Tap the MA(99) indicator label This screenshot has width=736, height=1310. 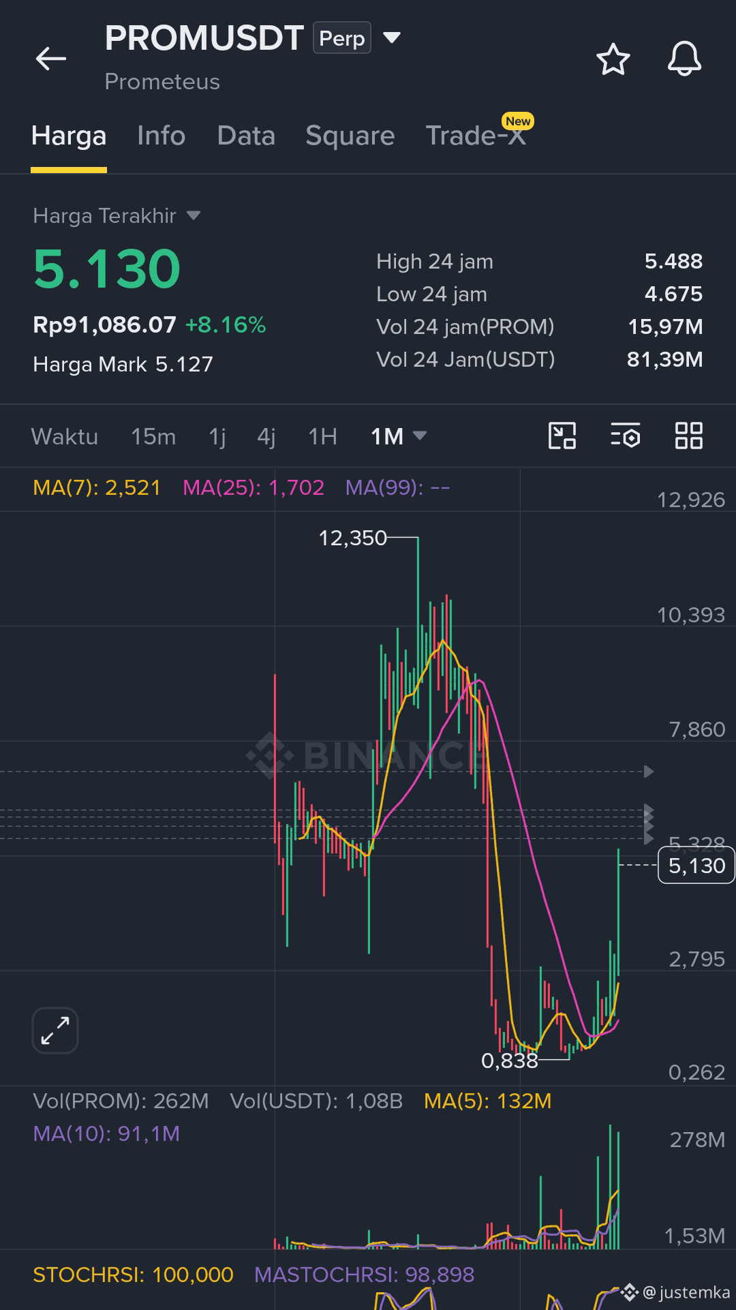click(397, 487)
